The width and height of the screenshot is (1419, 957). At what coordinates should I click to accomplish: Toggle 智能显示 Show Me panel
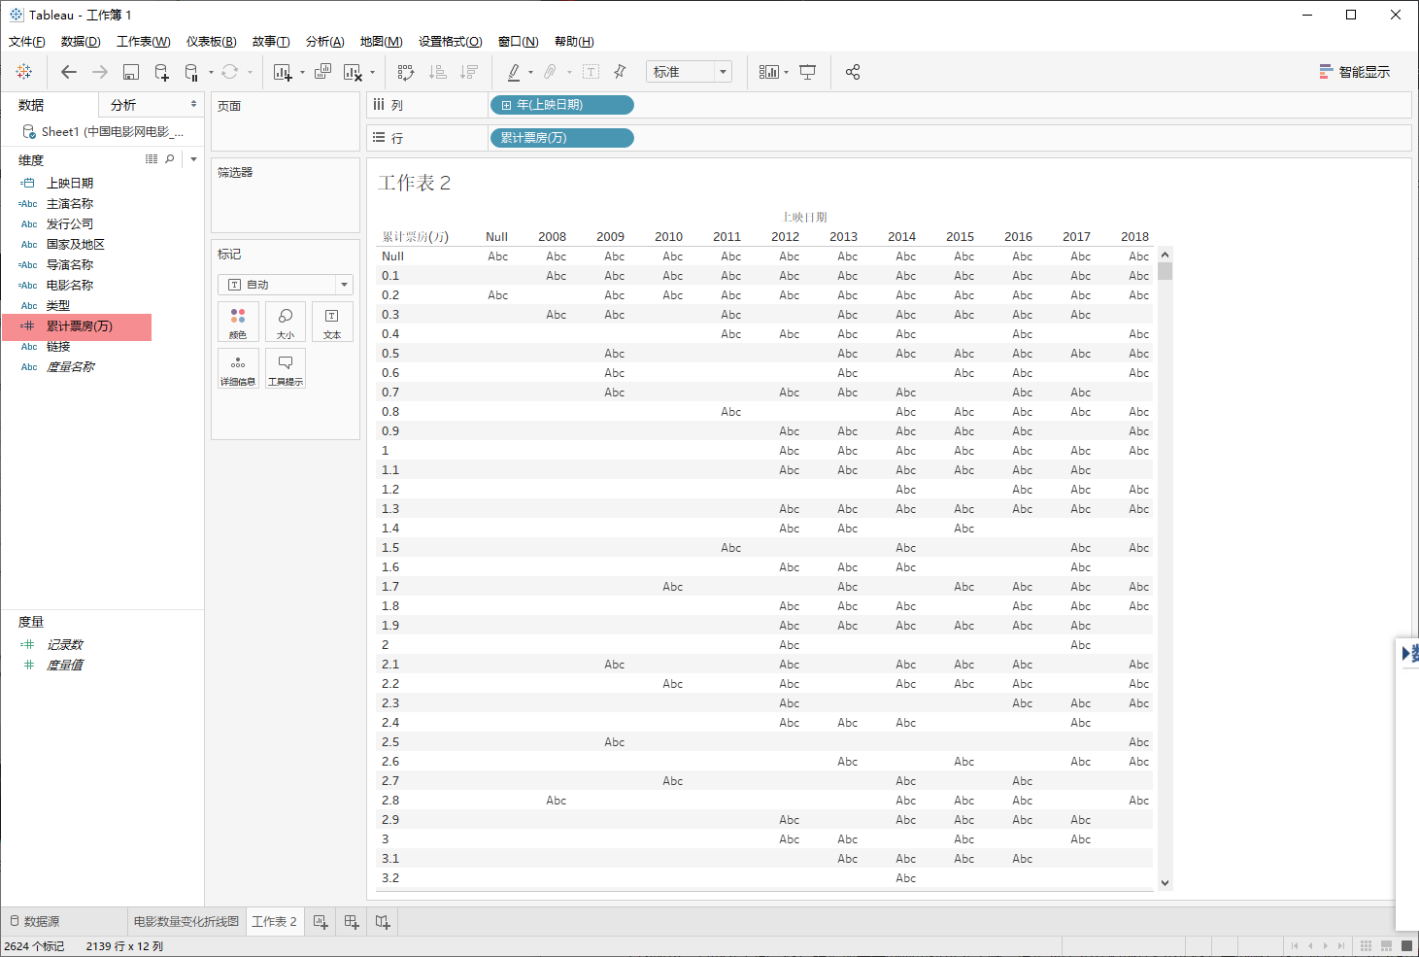pos(1354,72)
